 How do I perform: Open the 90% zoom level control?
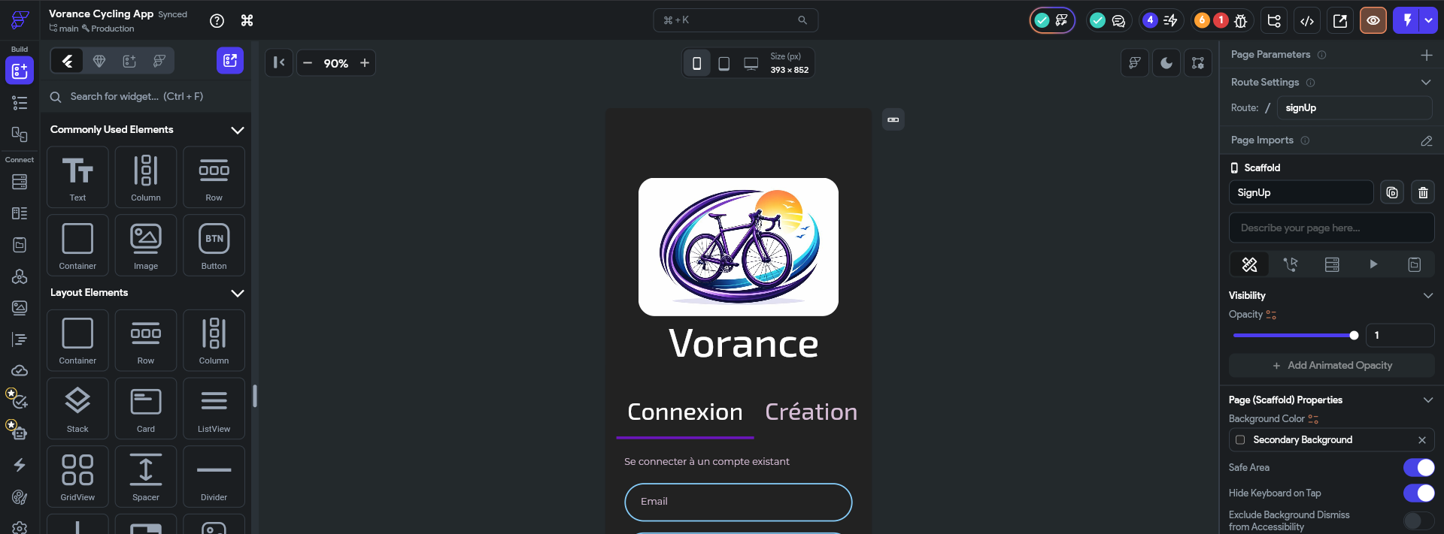336,63
